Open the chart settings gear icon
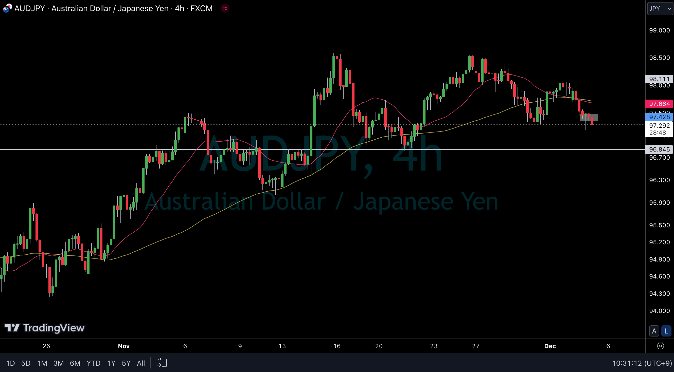Image resolution: width=674 pixels, height=372 pixels. [x=660, y=346]
